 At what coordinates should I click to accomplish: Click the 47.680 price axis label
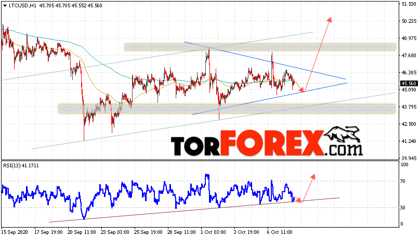coord(409,56)
